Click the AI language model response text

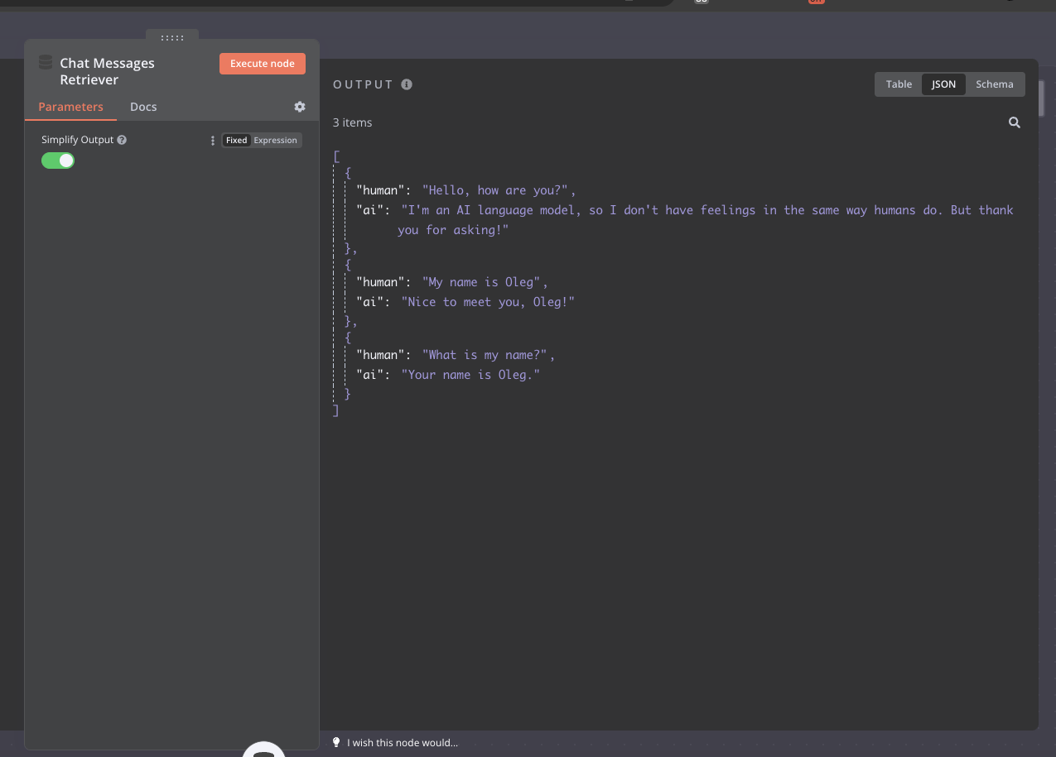coord(706,220)
